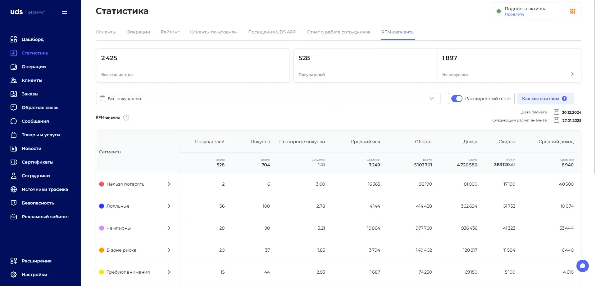Open the orange apps grid icon
The height and width of the screenshot is (286, 596).
click(x=573, y=11)
